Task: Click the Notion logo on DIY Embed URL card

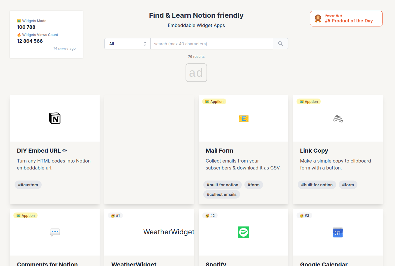Action: point(55,118)
